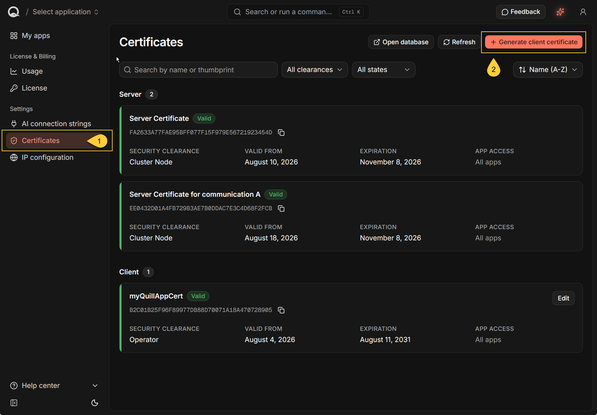Screen dimensions: 597x415
Task: Edit the myQuillAppCert certificate
Action: [563, 298]
